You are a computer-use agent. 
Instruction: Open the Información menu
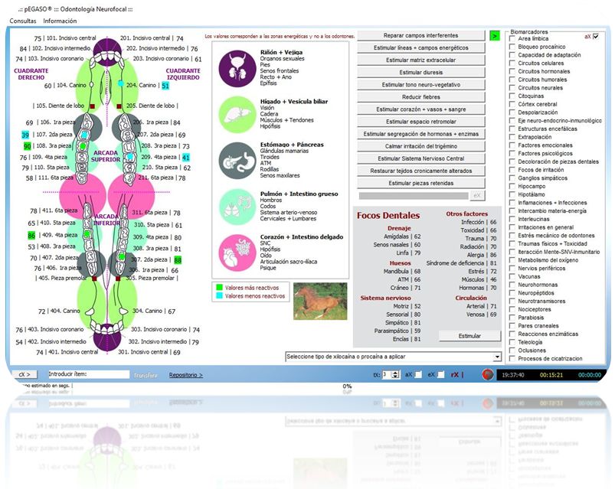tap(60, 21)
